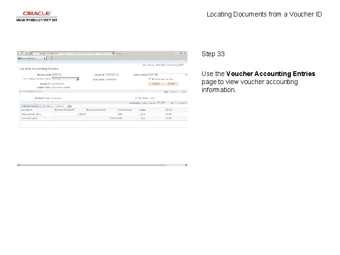Open the Invoice Number lookup magnifier icon

pos(186,75)
